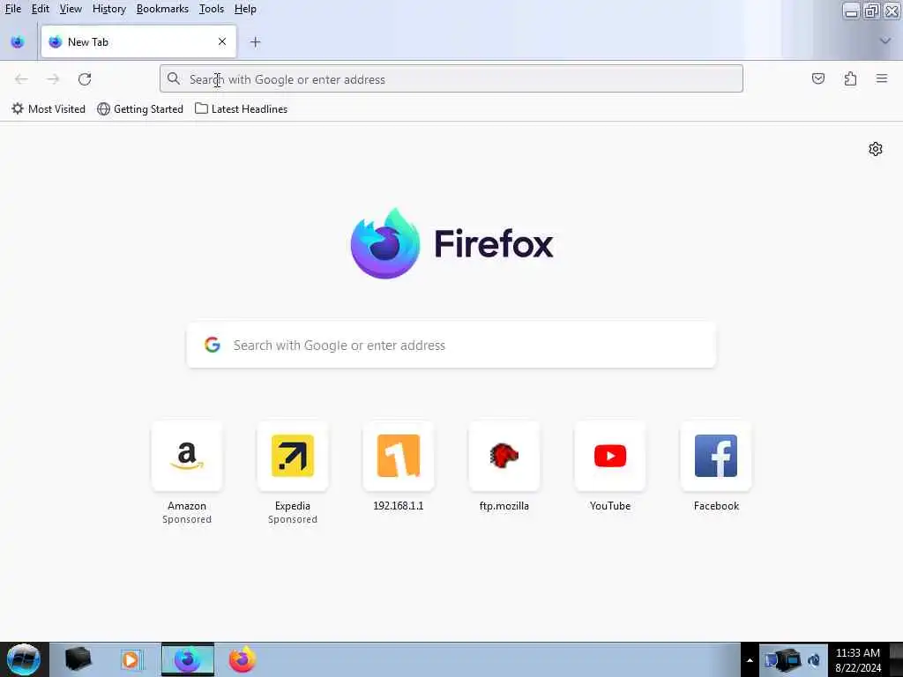Go back one page
Viewport: 903px width, 677px height.
coord(21,78)
